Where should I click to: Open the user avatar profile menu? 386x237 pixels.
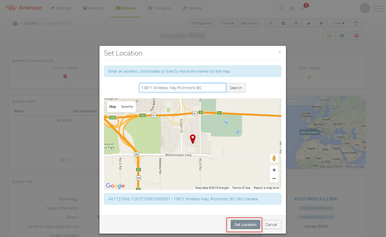[x=365, y=8]
